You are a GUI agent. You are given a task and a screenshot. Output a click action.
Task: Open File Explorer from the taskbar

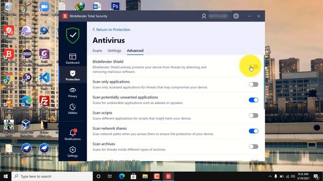pyautogui.click(x=145, y=176)
